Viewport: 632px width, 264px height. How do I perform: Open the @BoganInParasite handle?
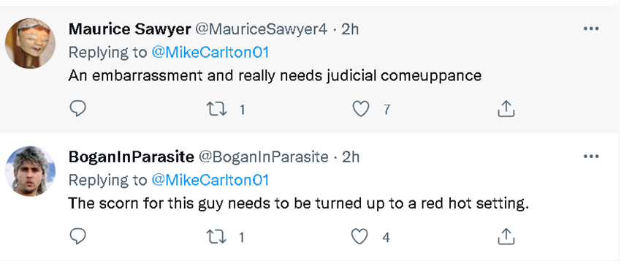264,156
